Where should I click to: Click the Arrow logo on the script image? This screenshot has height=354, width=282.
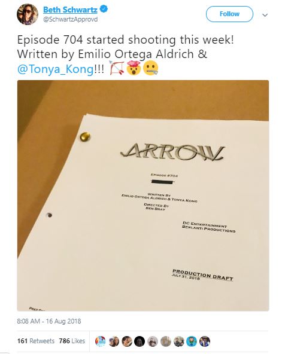(x=172, y=152)
